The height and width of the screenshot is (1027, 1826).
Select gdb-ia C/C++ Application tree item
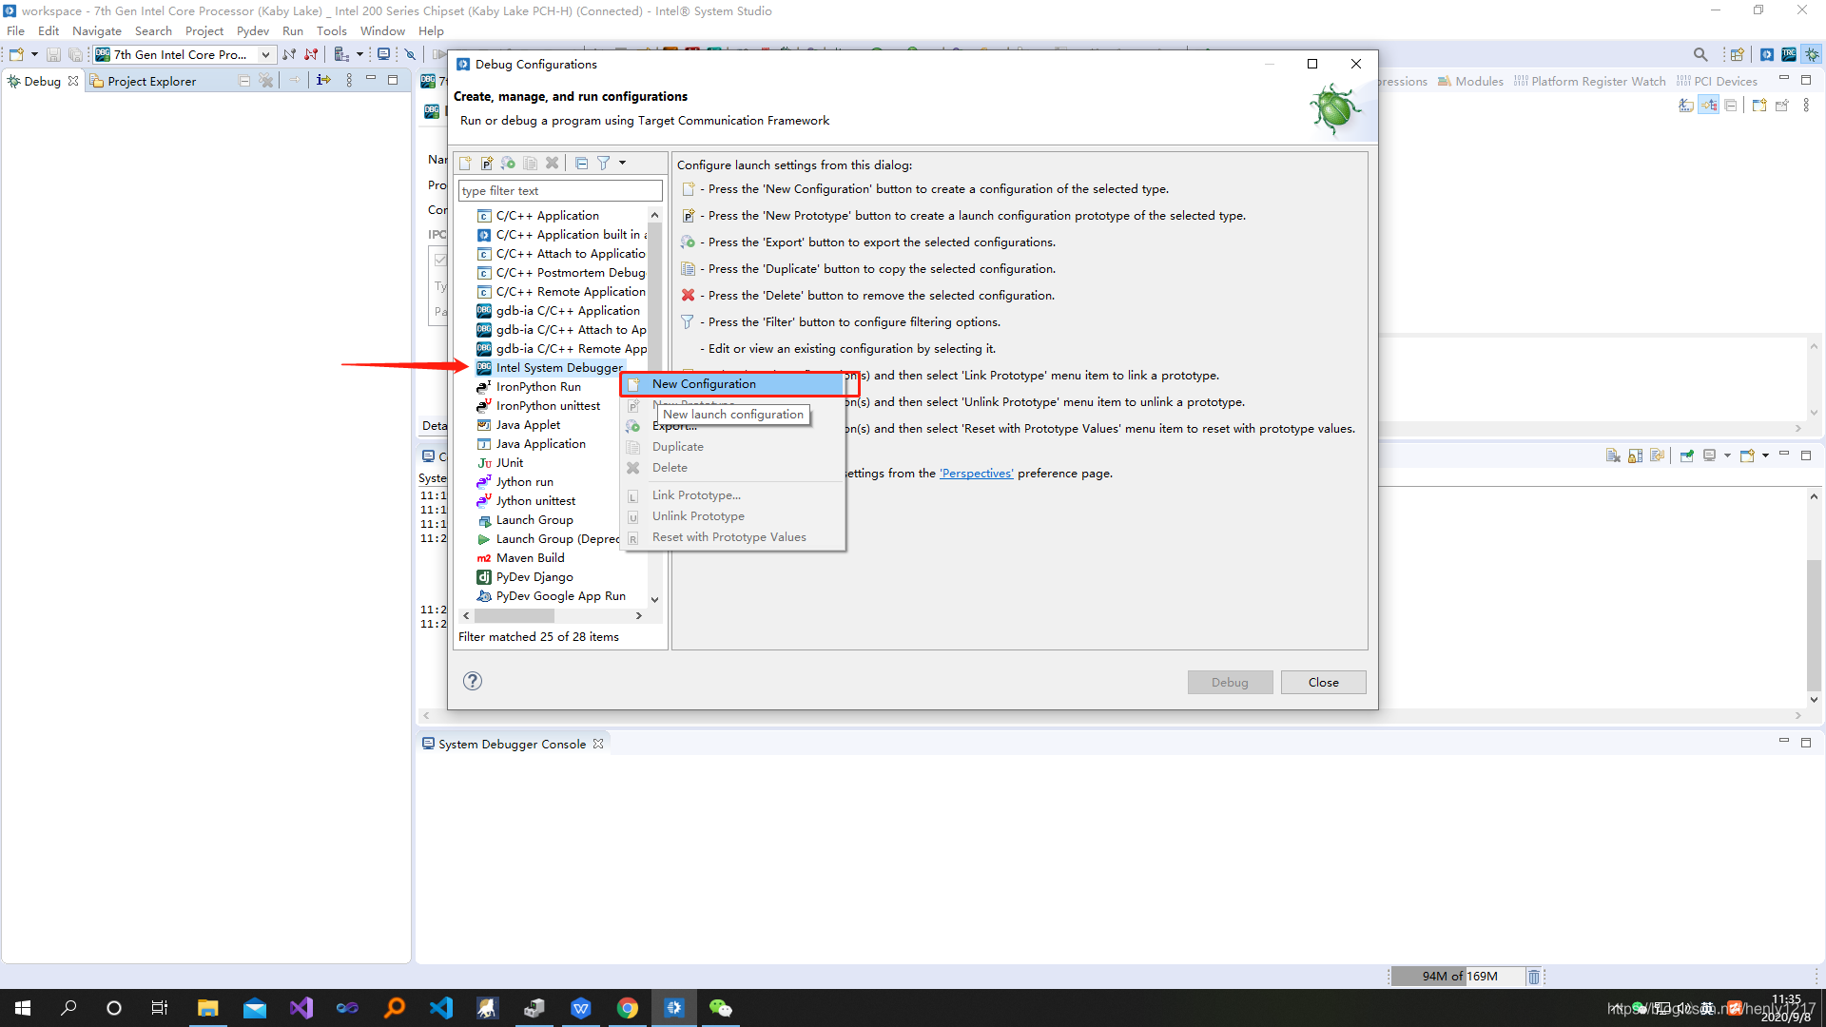click(x=568, y=311)
